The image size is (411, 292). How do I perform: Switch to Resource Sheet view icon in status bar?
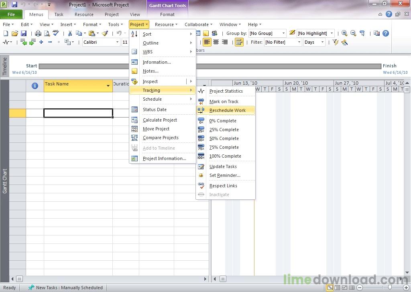(x=352, y=288)
